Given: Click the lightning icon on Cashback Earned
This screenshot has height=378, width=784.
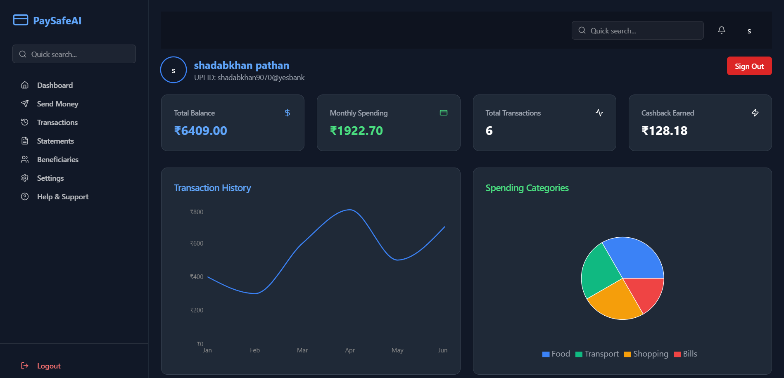Looking at the screenshot, I should pos(755,113).
